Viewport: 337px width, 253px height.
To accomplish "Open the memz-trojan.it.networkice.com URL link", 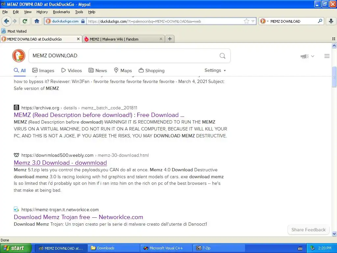I will tap(60, 210).
